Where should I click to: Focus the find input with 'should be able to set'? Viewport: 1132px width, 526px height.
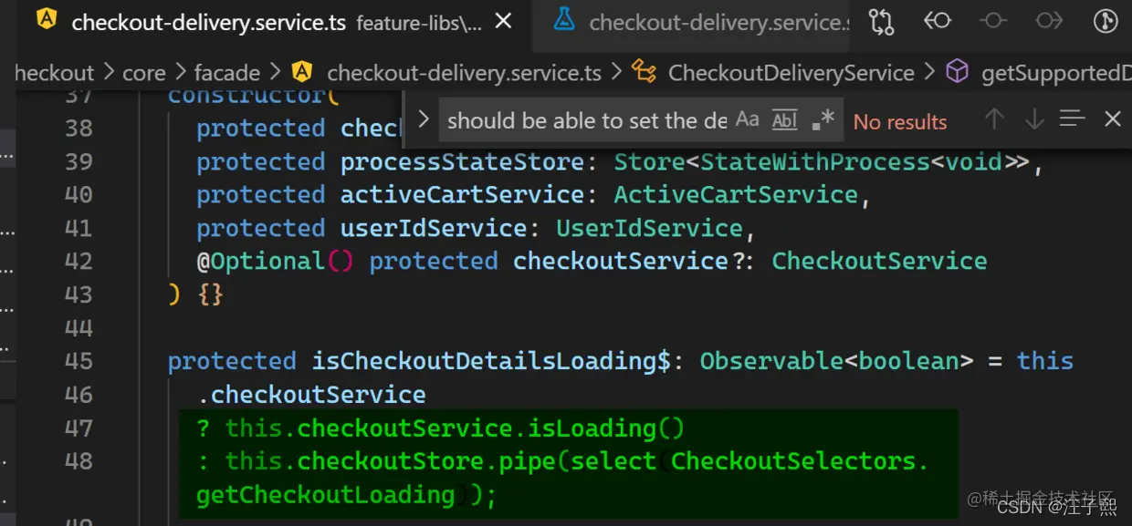(587, 120)
